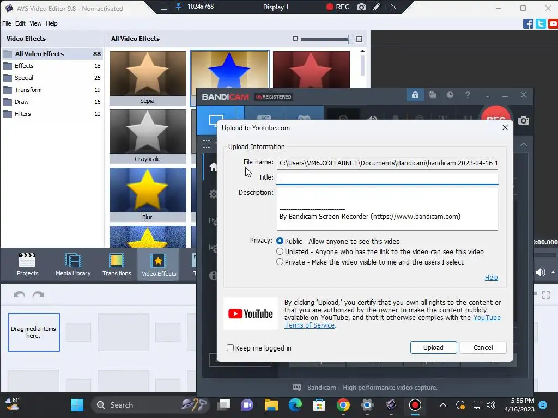This screenshot has height=418, width=558.
Task: Click the pencil draw icon in top bar
Action: (x=377, y=7)
